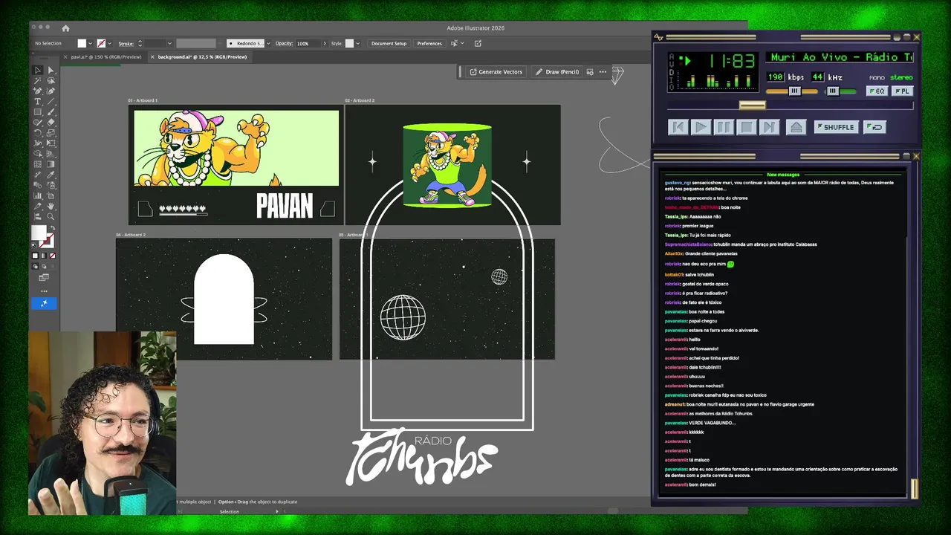The height and width of the screenshot is (535, 951).
Task: Switch to the pavi.ai document tab
Action: (106, 56)
